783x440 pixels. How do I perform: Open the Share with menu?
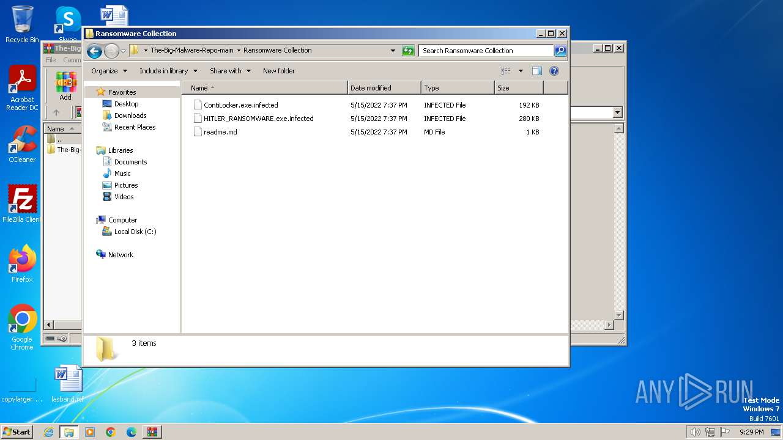tap(230, 71)
